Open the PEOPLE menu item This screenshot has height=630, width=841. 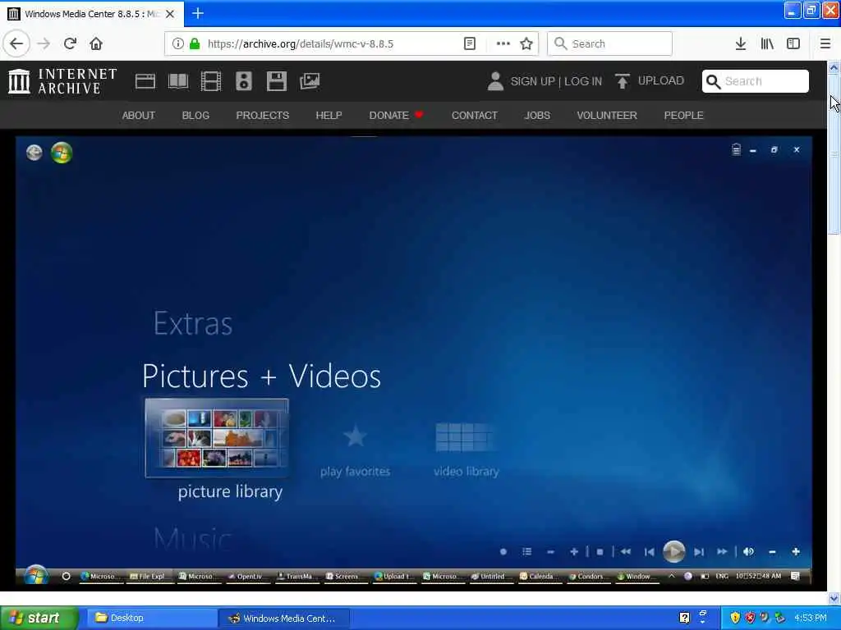tap(683, 115)
